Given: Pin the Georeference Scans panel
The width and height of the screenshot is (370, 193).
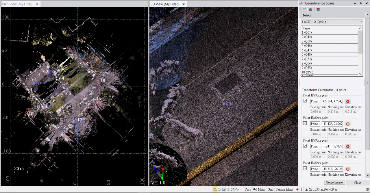Looking at the screenshot, I should point(360,3).
